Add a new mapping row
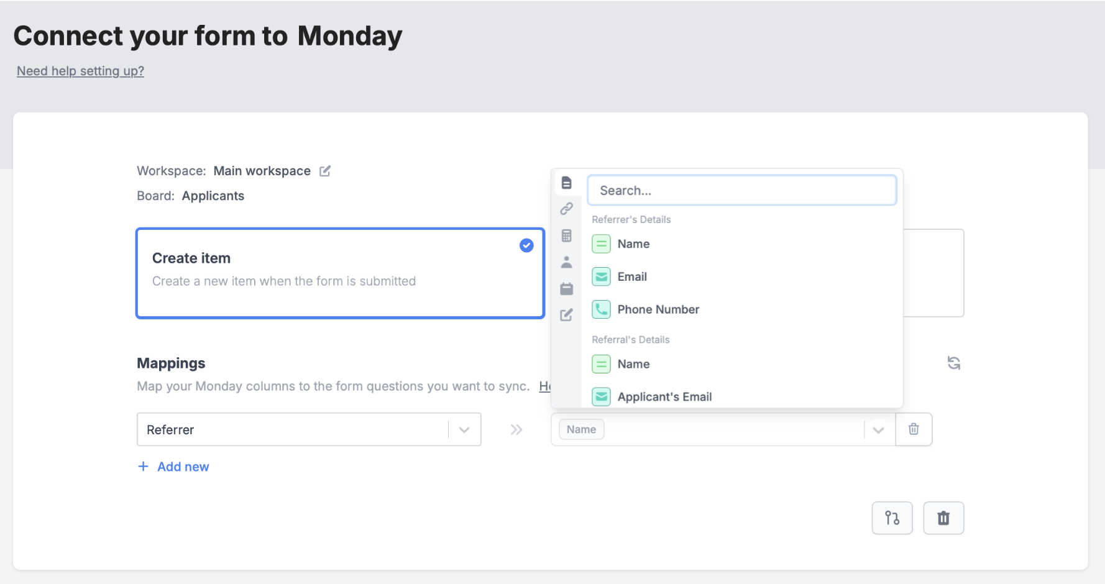 pyautogui.click(x=173, y=466)
